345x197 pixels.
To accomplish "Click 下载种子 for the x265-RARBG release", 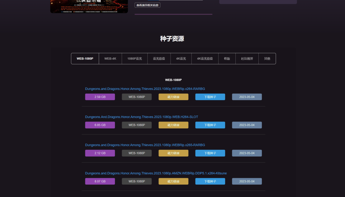I will point(210,153).
